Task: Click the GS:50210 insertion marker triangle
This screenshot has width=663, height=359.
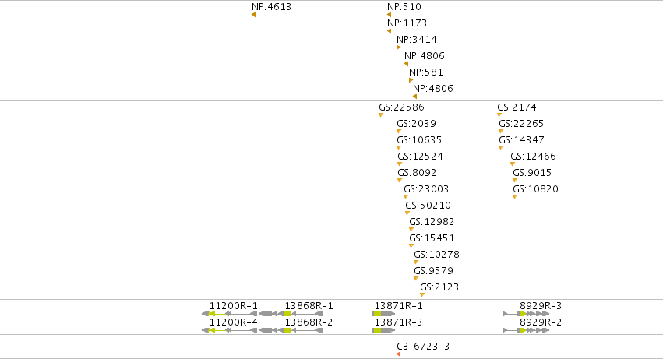Action: (407, 213)
